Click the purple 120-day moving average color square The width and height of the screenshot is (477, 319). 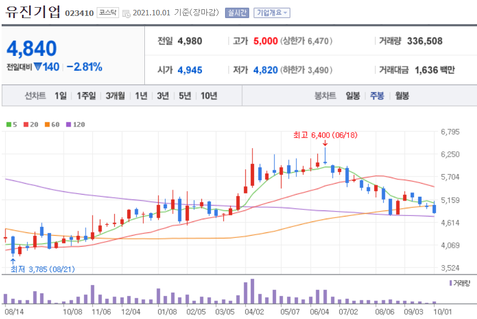(x=68, y=124)
